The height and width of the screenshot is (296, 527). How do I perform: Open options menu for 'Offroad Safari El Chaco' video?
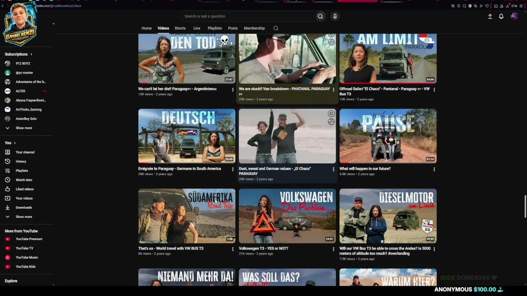pos(434,90)
